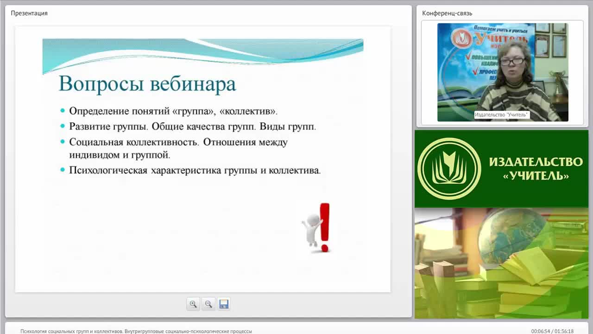Click the blue wave decoration atop the slide
This screenshot has height=334, width=593.
(203, 55)
